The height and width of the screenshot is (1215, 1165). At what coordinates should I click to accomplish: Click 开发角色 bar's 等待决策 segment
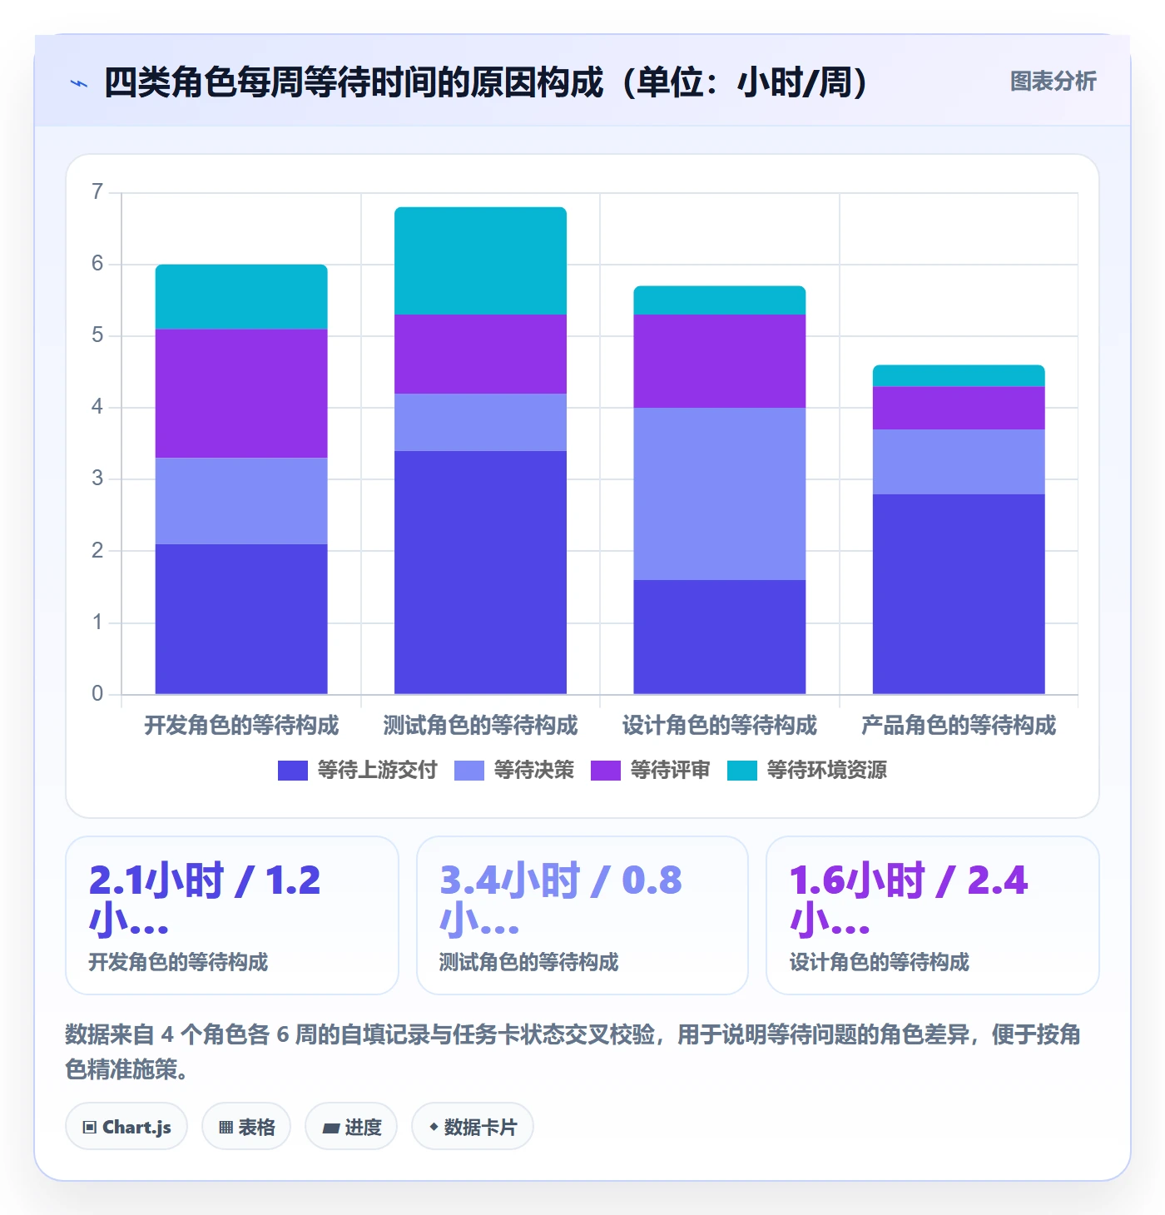point(241,501)
